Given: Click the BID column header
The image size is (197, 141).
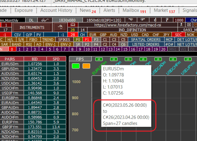Looking at the screenshot, I should pos(35,59).
